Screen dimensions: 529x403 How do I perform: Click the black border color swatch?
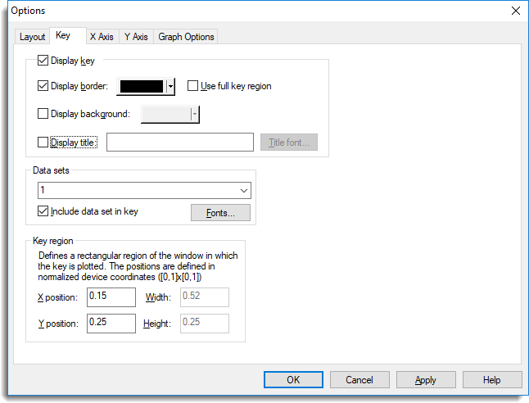point(142,86)
